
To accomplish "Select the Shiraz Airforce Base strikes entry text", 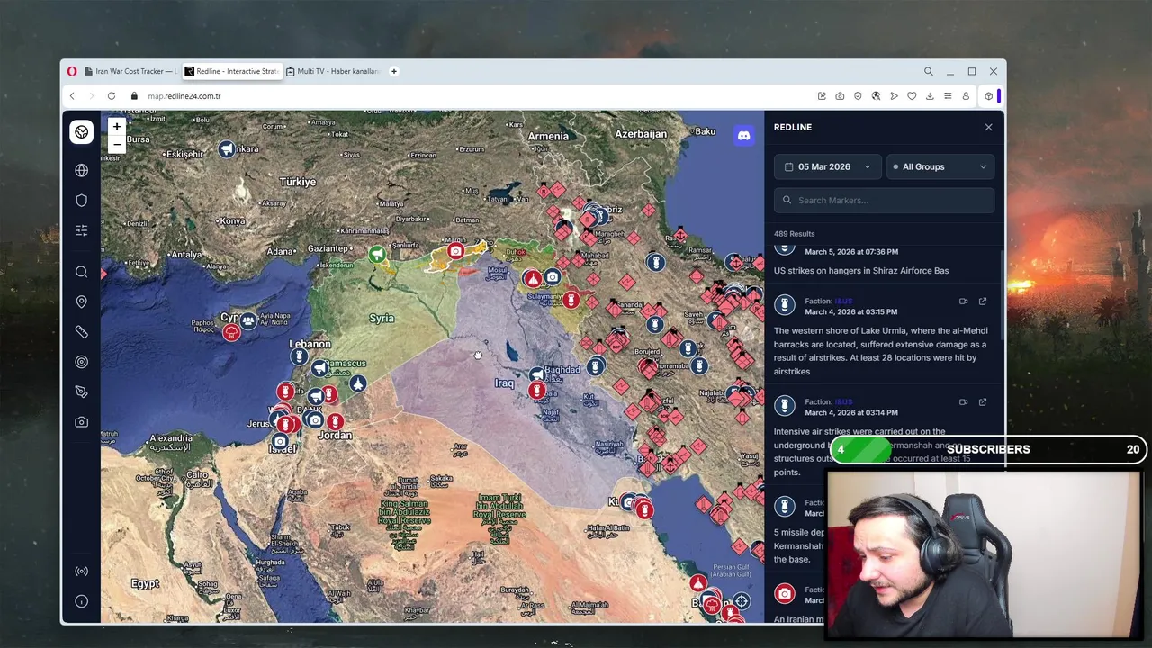I will [x=861, y=270].
